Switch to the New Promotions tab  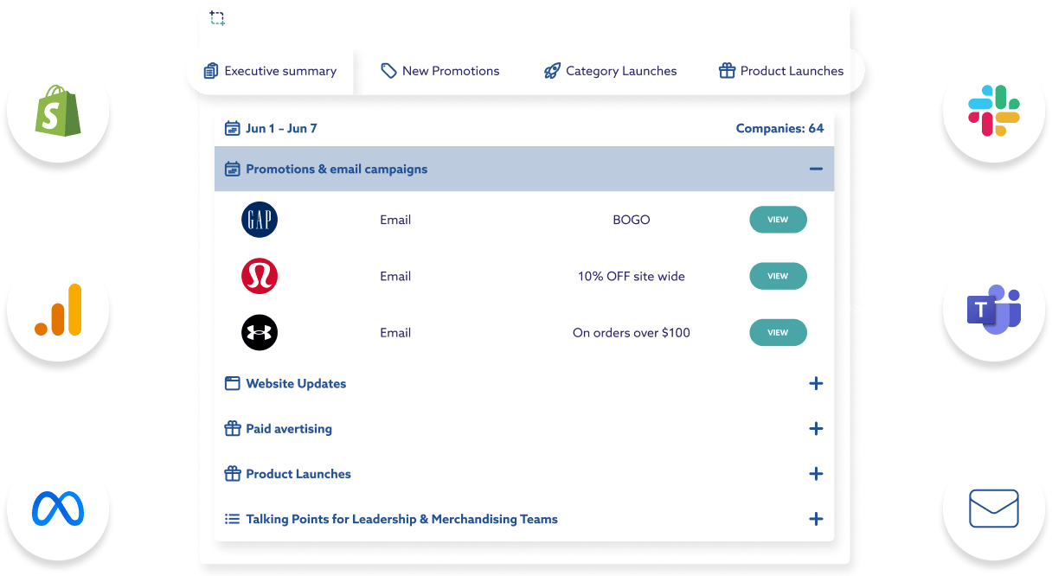pos(440,71)
